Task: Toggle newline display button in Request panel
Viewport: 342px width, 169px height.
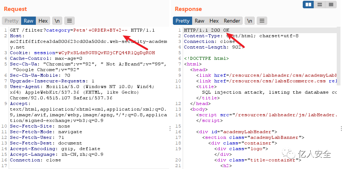Action: [x=57, y=21]
